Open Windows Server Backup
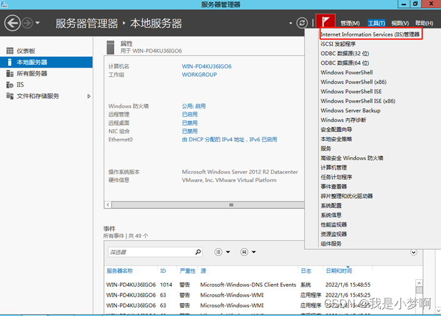Viewport: 441px width, 316px height. click(350, 111)
